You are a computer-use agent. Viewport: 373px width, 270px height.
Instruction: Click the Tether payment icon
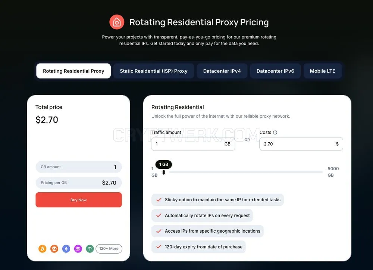90,249
